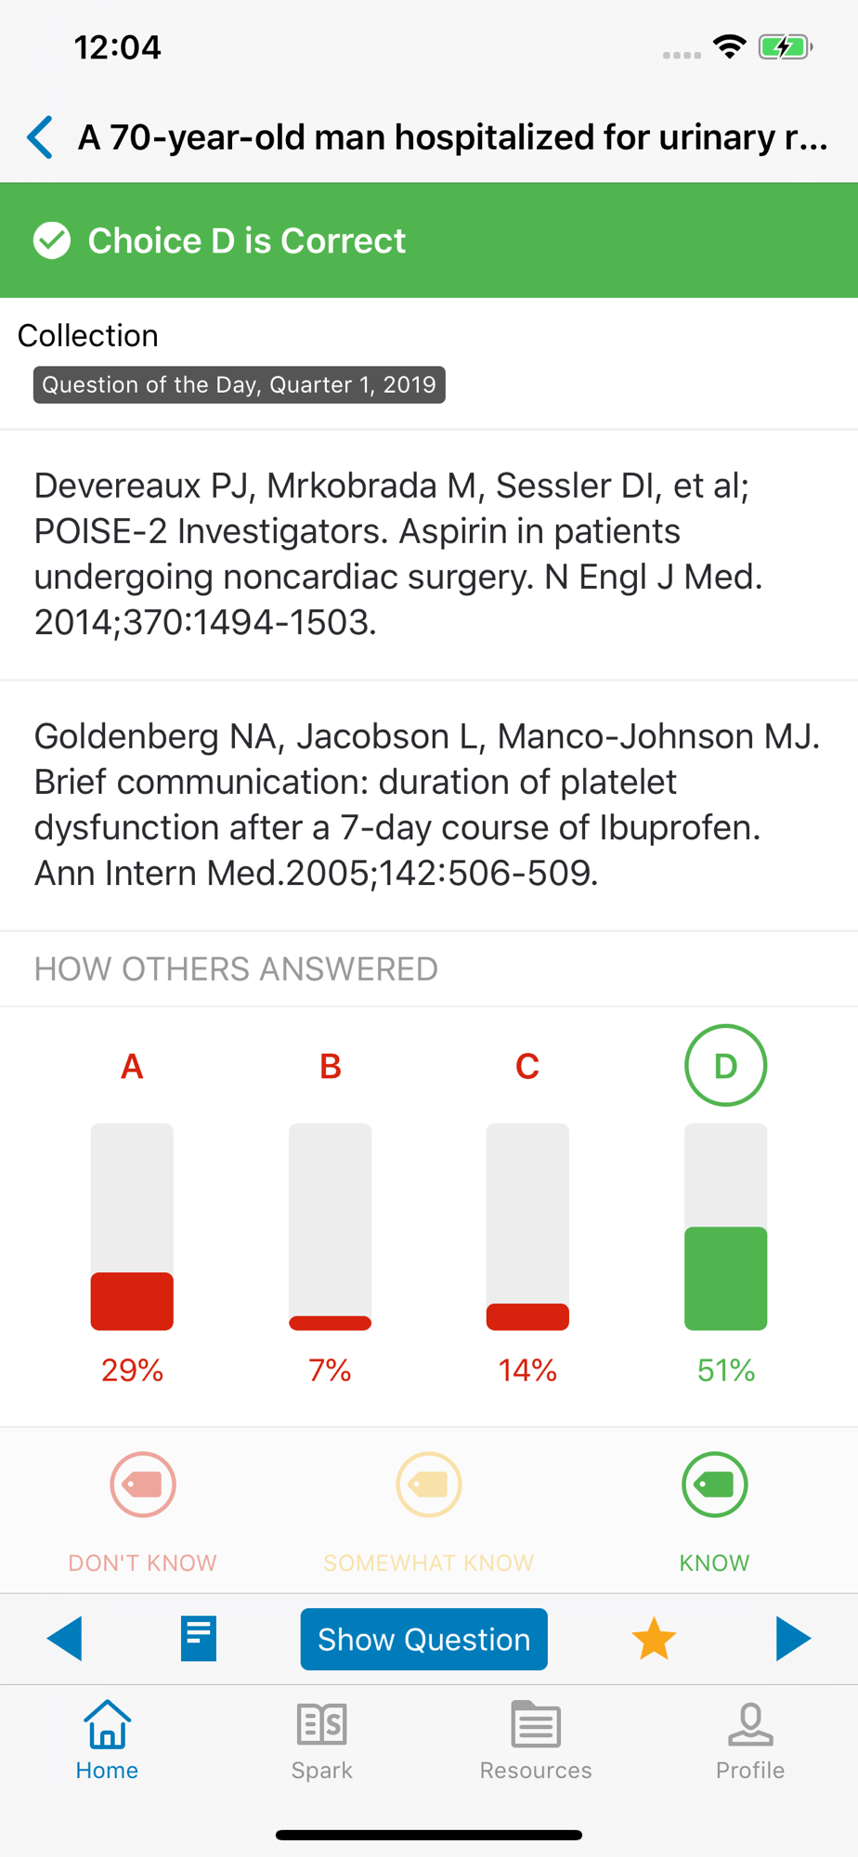
Task: Advance to next question arrow
Action: pyautogui.click(x=793, y=1639)
